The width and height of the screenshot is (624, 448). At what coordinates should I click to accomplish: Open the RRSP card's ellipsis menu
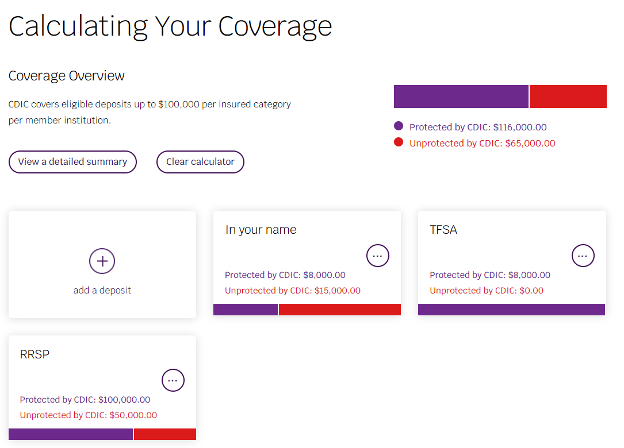tap(173, 380)
